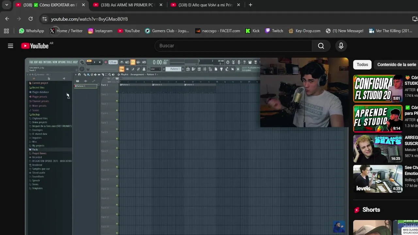Click the FL Studio play button

(95, 62)
